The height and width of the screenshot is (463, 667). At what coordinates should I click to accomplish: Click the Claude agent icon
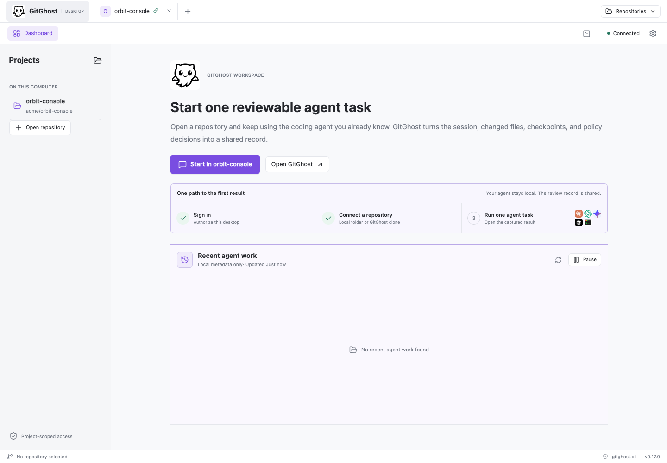tap(579, 213)
